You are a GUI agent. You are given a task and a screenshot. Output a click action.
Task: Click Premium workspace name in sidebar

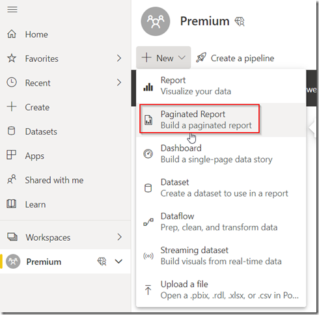coord(44,262)
